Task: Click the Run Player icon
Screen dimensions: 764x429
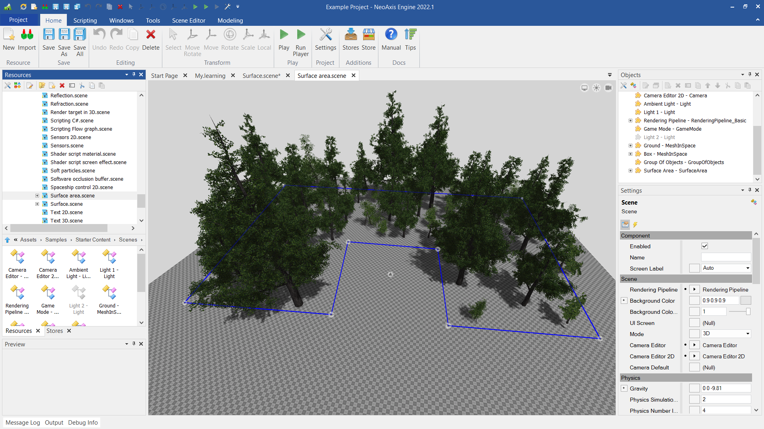Action: tap(301, 35)
